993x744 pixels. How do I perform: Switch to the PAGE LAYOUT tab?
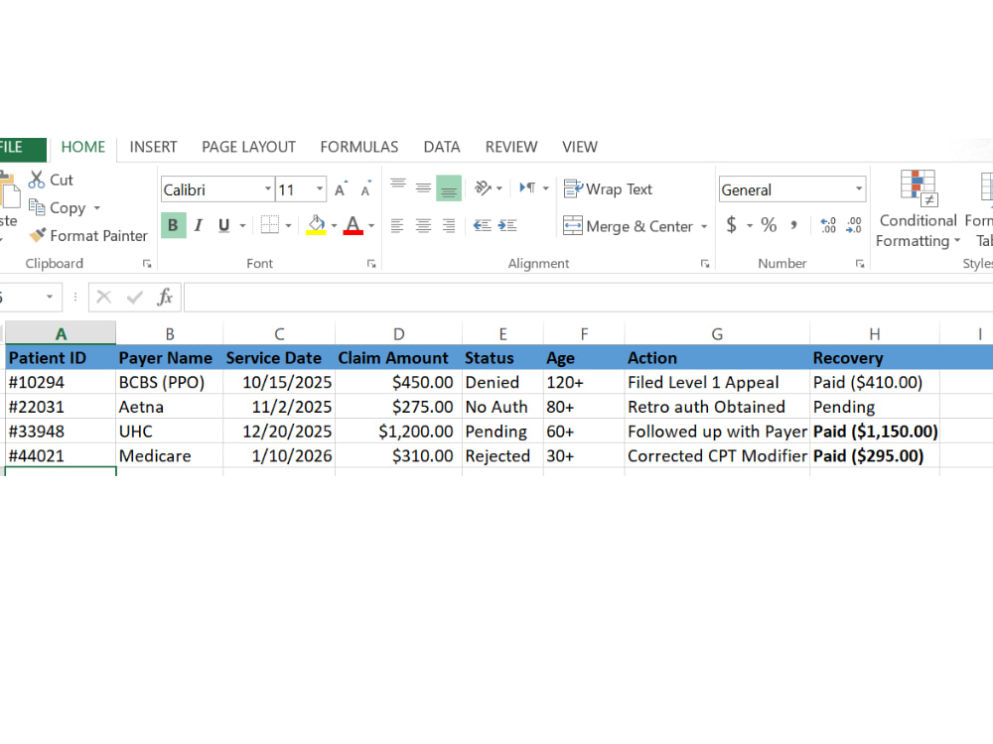tap(249, 148)
